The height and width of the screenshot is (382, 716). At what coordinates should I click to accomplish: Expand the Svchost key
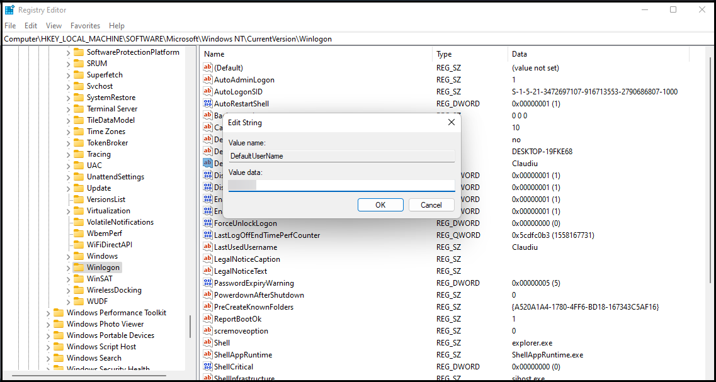(x=69, y=86)
